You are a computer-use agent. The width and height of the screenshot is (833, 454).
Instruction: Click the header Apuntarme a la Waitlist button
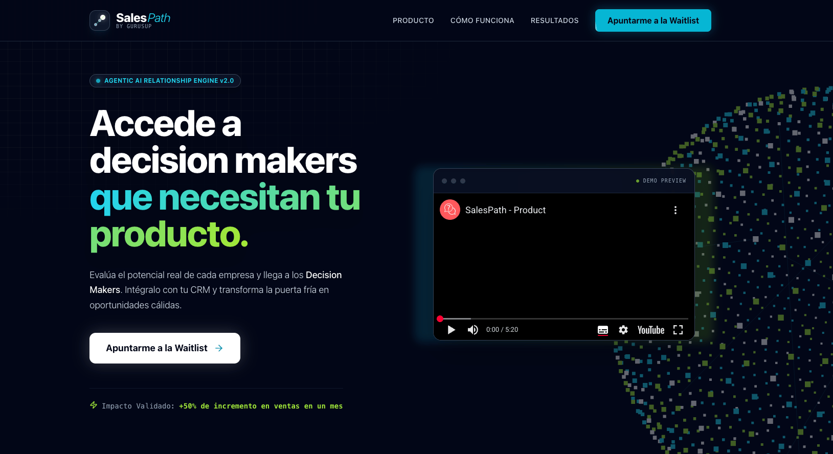tap(653, 20)
